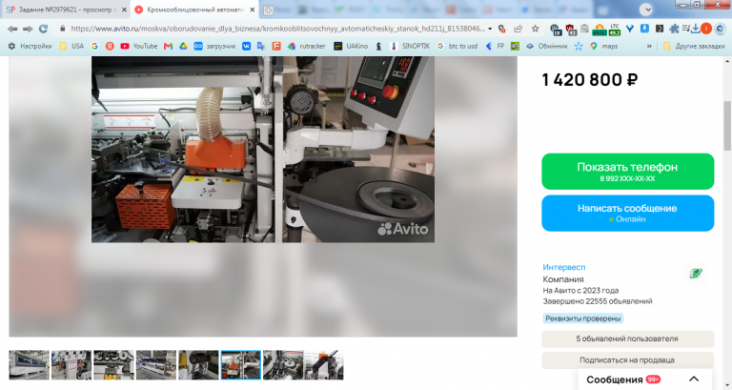
Task: Expand the address bar dropdown arrow
Action: [x=490, y=29]
